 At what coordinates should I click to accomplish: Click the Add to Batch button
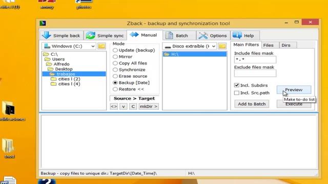252,104
